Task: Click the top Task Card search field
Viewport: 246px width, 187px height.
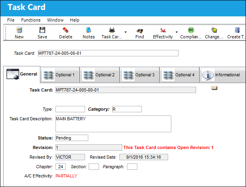Action: pos(108,53)
